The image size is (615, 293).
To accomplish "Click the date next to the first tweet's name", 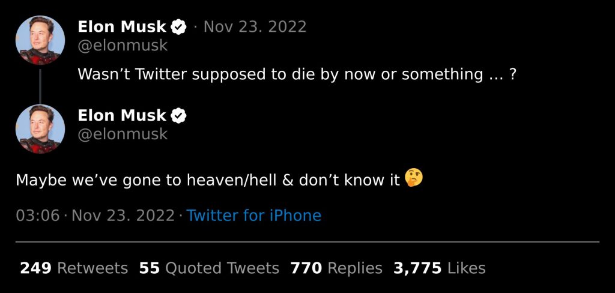I will coord(255,27).
